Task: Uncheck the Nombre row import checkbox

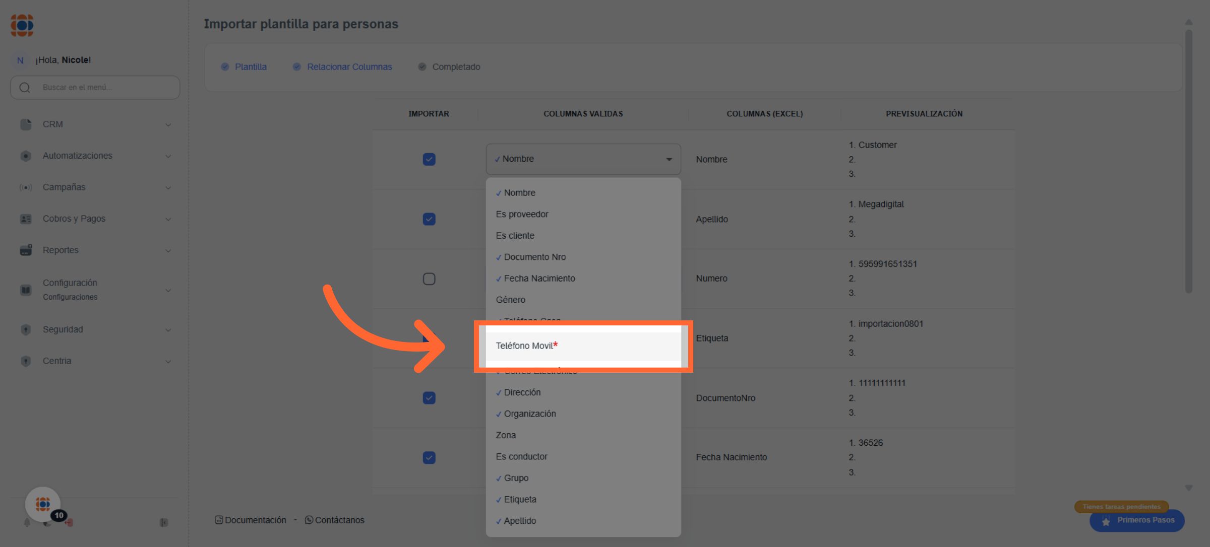Action: [x=429, y=160]
